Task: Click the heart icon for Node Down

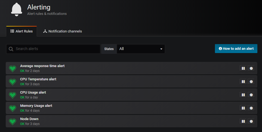Action: coord(13,121)
